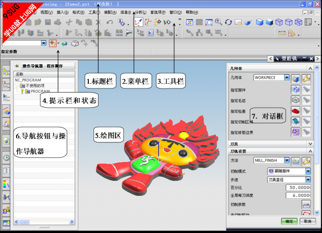Click the Measure distance ruler icon

(x=282, y=33)
